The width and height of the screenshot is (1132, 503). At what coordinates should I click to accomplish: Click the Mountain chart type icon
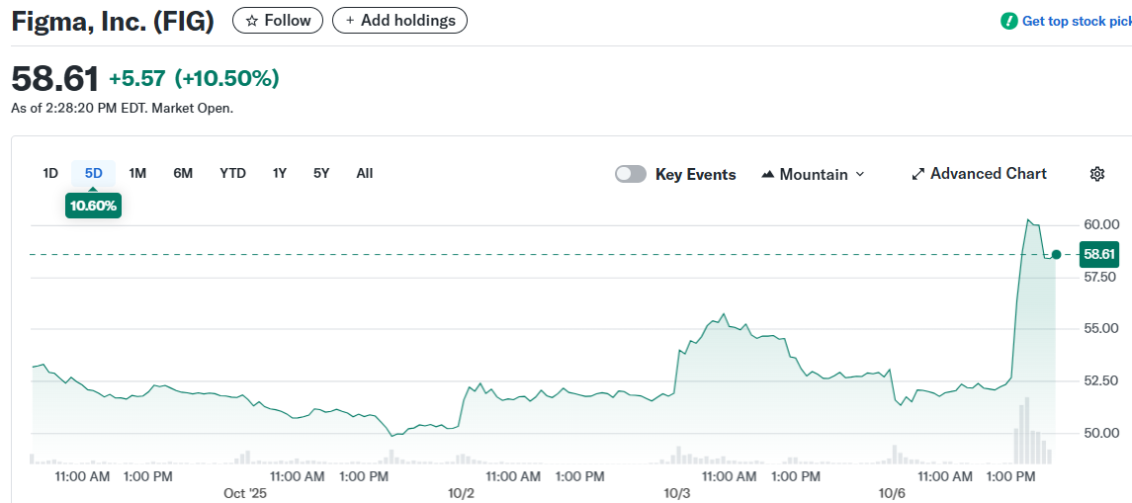point(768,175)
